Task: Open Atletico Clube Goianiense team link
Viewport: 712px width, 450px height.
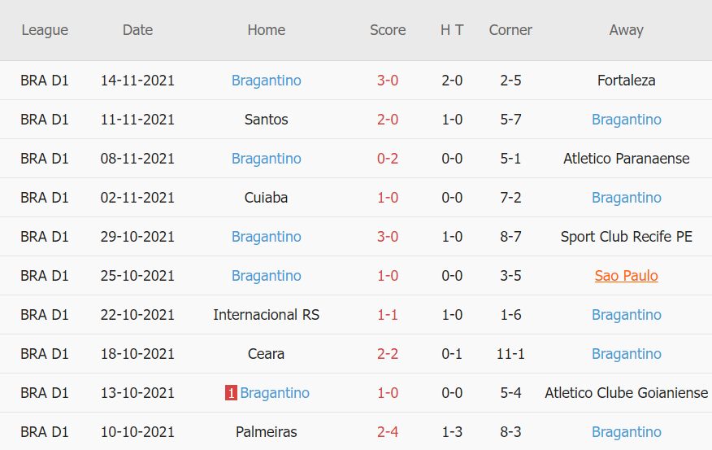Action: [x=626, y=393]
